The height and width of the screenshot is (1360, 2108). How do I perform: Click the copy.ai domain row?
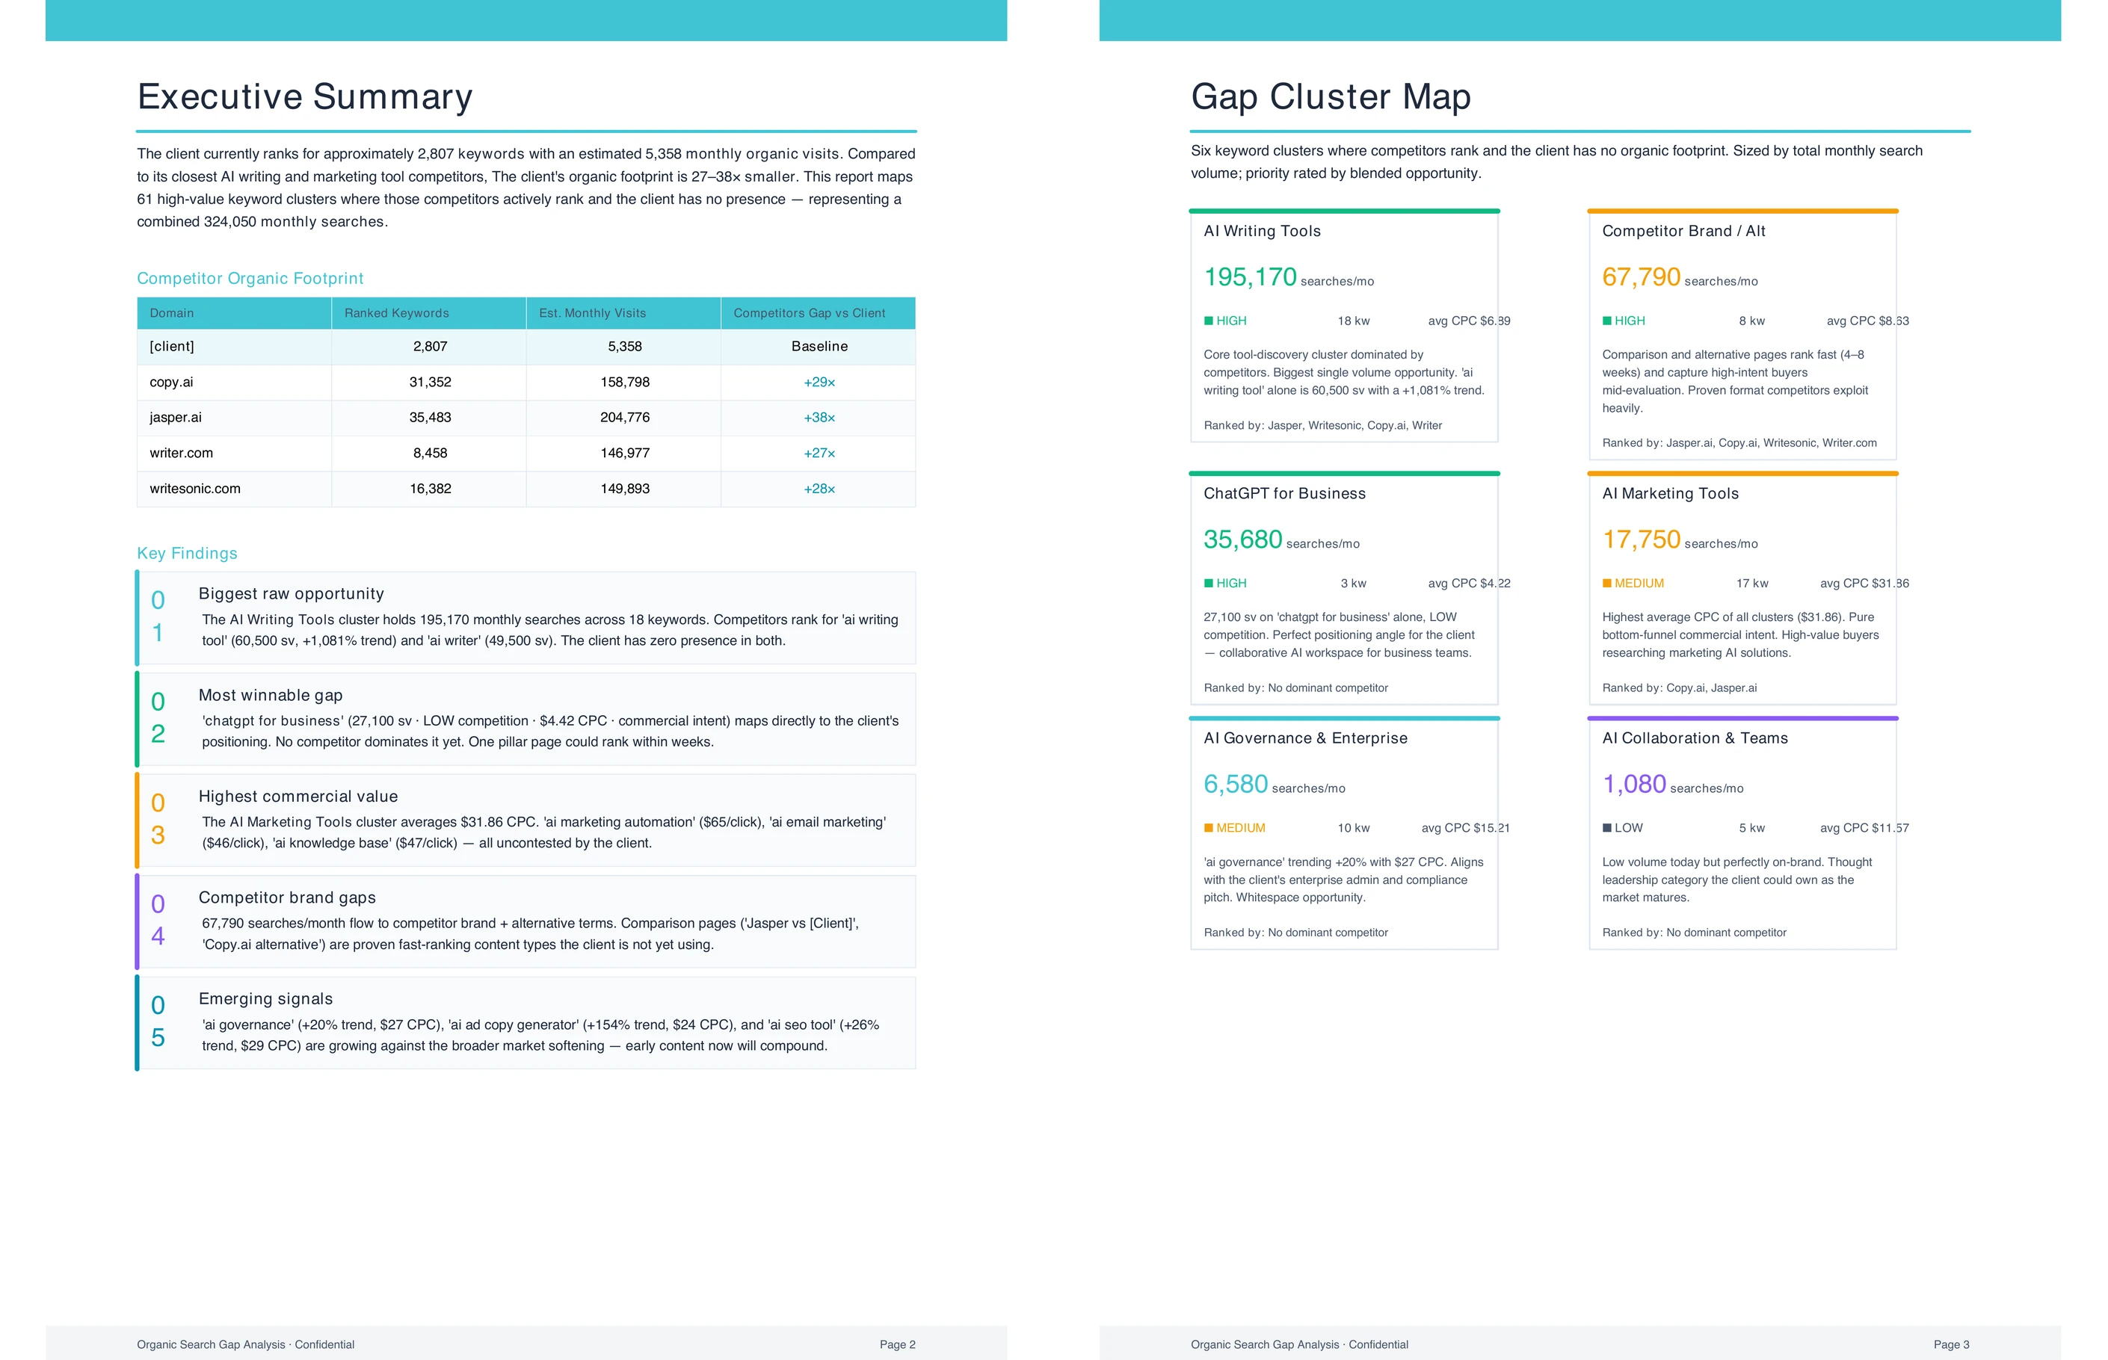171,383
